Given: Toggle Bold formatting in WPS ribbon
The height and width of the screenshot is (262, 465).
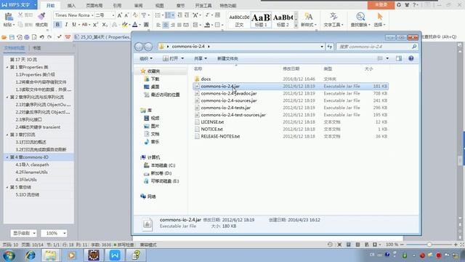Looking at the screenshot, I should click(x=57, y=25).
